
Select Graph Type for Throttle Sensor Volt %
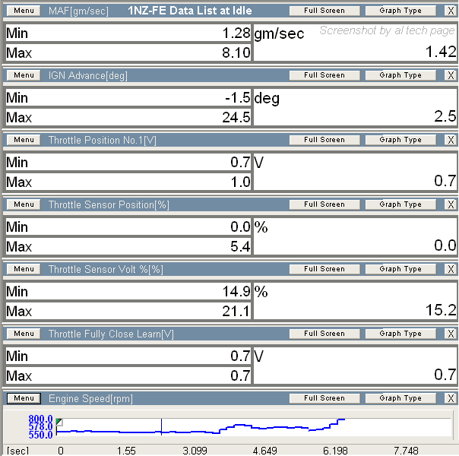coord(400,269)
